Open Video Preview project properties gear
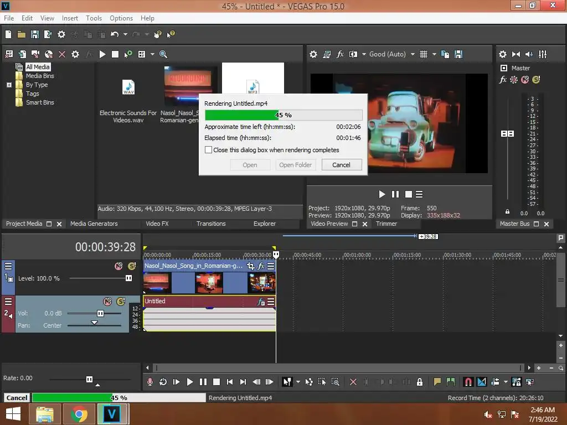The image size is (567, 425). pyautogui.click(x=313, y=54)
